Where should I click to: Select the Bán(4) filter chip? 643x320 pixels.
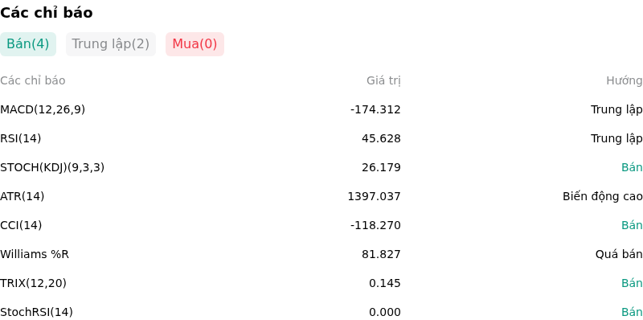coord(28,44)
